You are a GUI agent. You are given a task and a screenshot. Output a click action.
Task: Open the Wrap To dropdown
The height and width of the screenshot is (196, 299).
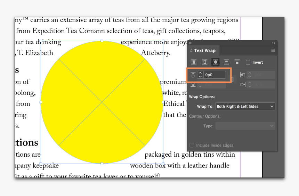[x=245, y=107]
